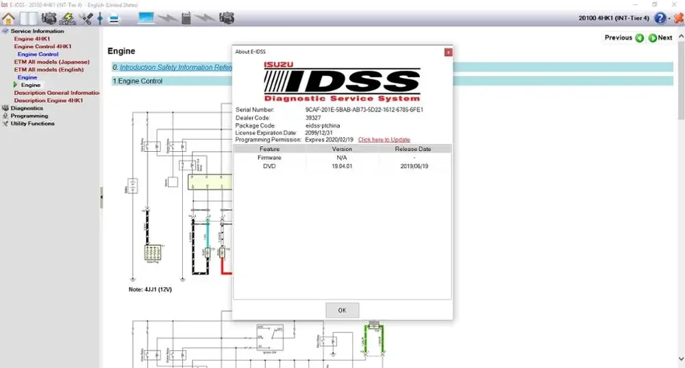Open the dropdown arrow next to Help
The image size is (685, 368).
(669, 18)
